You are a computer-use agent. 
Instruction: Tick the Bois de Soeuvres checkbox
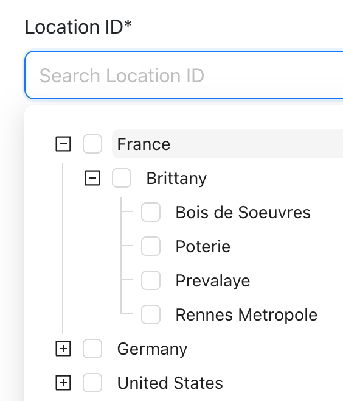click(151, 212)
